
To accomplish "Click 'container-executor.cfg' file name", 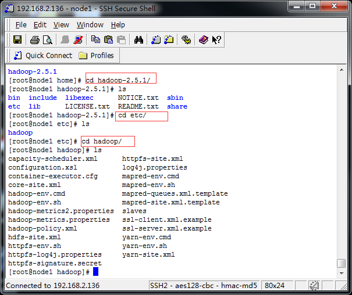I will (x=53, y=176).
